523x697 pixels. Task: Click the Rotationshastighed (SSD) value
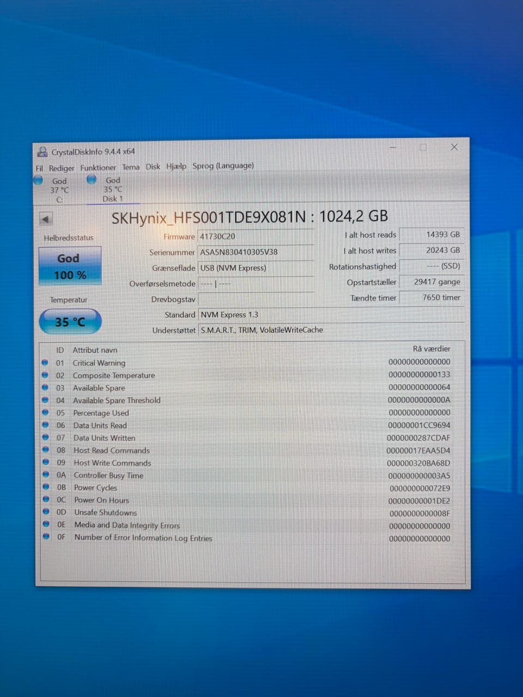[x=431, y=266]
